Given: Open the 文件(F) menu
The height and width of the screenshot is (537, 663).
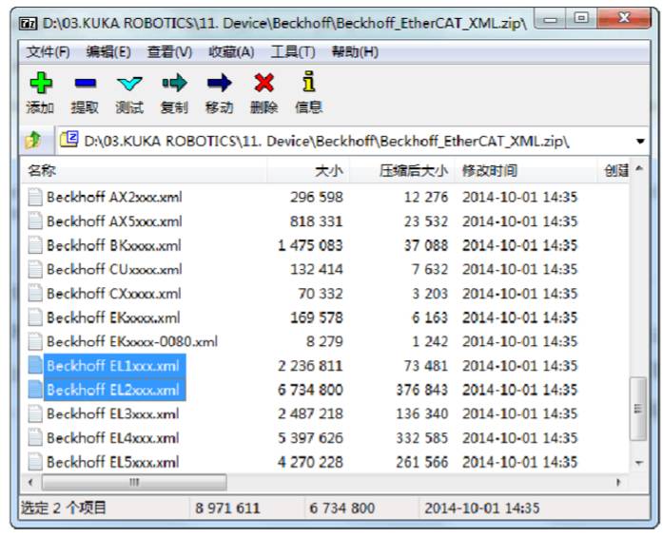Looking at the screenshot, I should pyautogui.click(x=48, y=52).
